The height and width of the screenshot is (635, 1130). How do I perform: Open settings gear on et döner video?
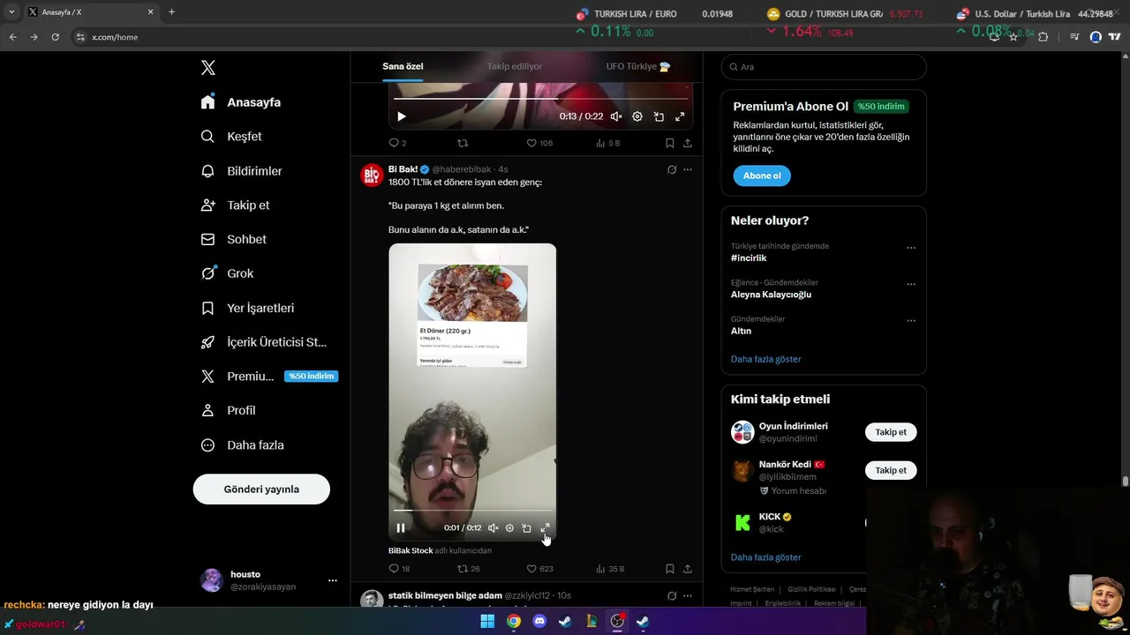click(509, 528)
